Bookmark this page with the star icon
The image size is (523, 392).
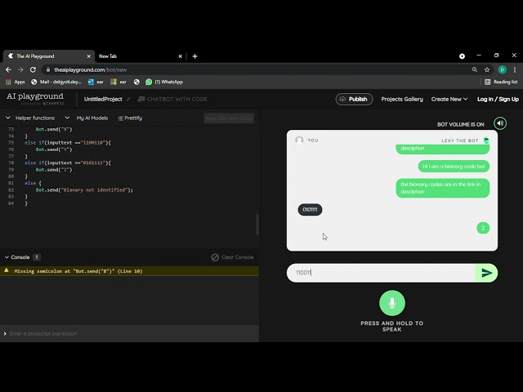487,69
